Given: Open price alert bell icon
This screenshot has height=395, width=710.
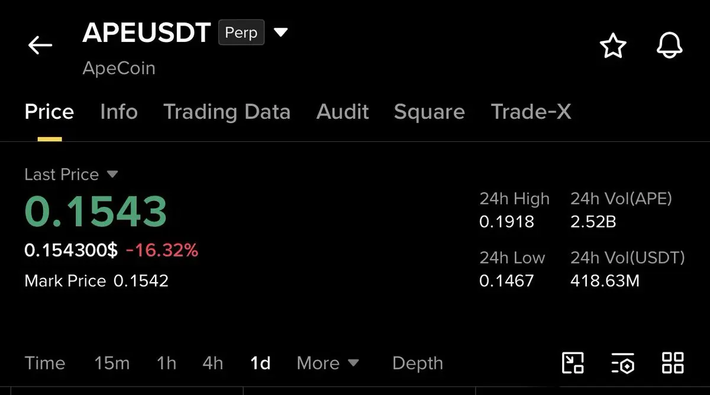Looking at the screenshot, I should coord(670,46).
